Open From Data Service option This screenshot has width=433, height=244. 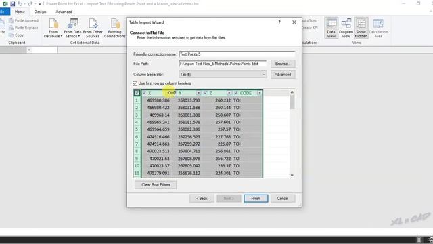[72, 28]
